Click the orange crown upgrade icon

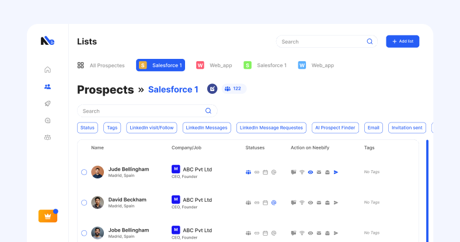(47, 216)
